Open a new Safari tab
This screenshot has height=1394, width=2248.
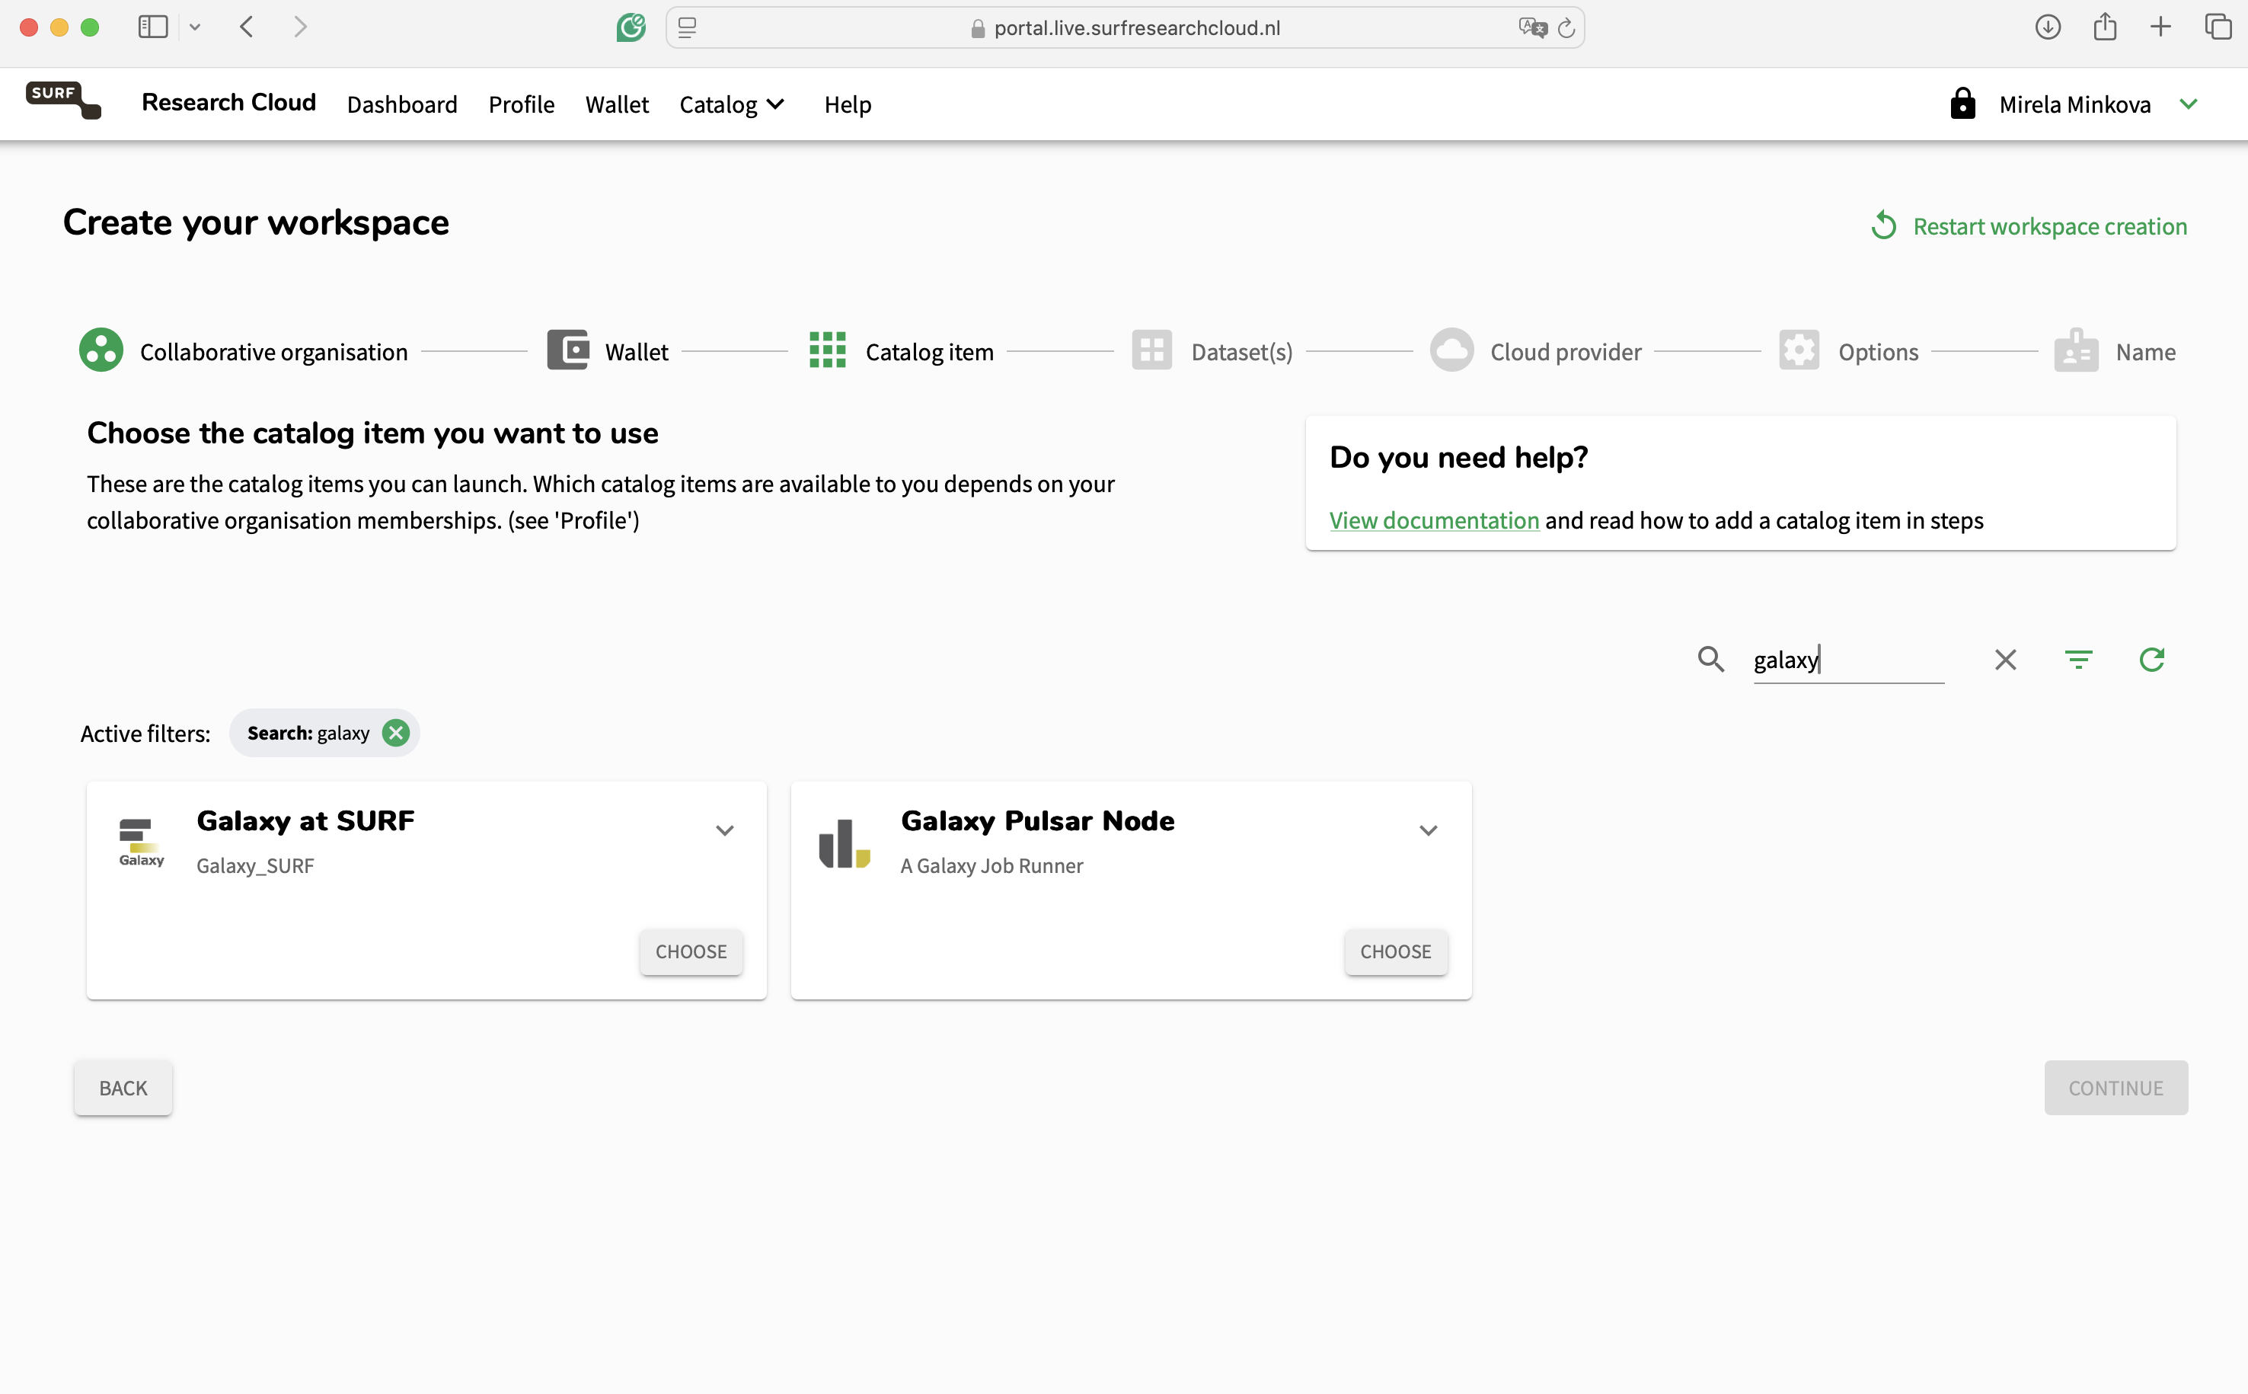(2160, 27)
